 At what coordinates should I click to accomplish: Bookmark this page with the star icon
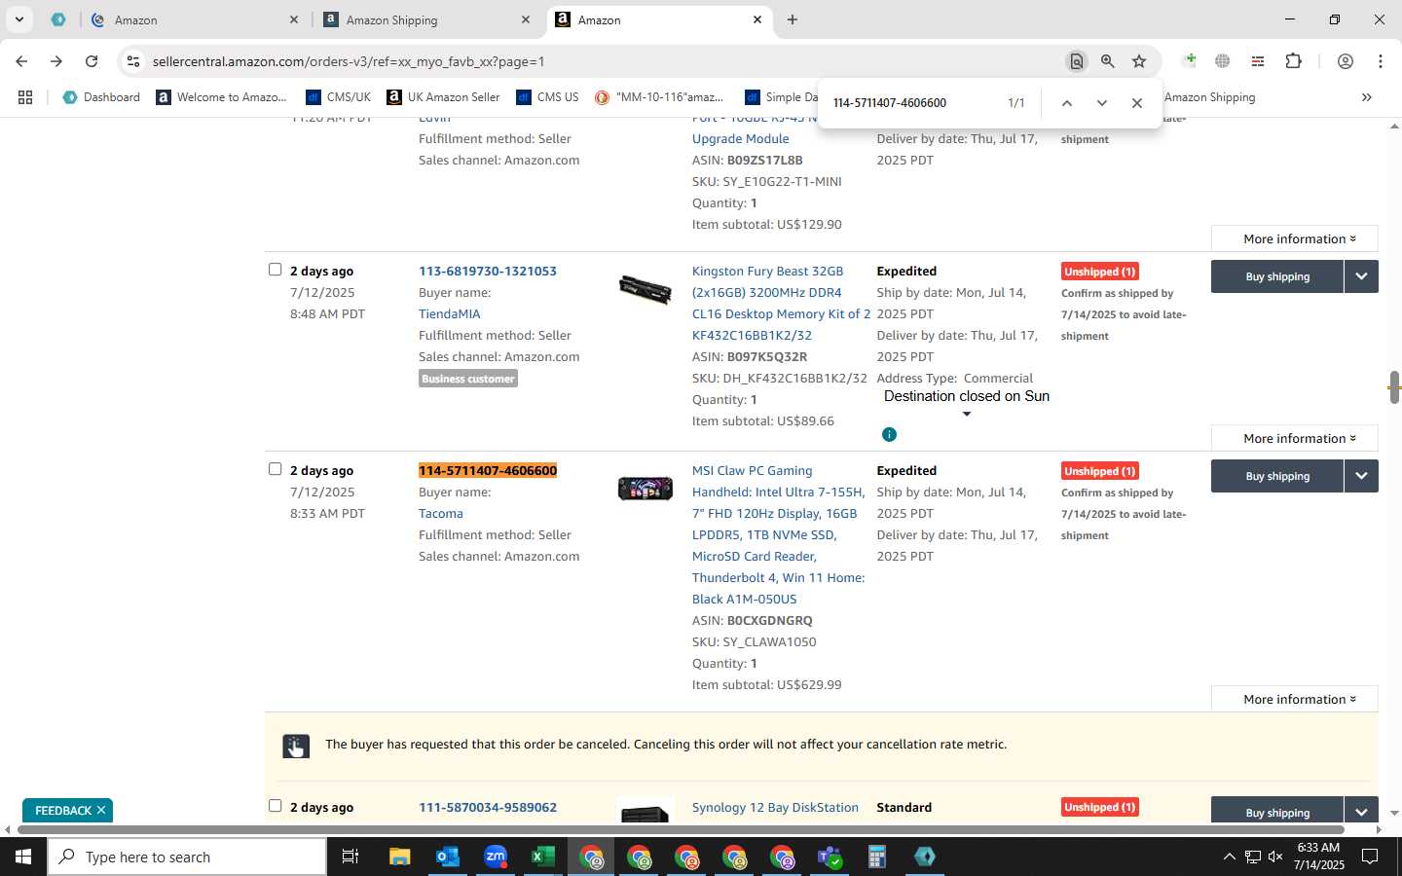click(x=1139, y=61)
